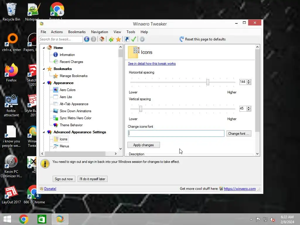
Task: Open the Tools menu
Action: tap(131, 32)
